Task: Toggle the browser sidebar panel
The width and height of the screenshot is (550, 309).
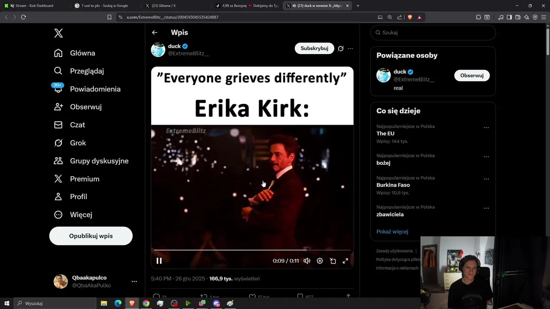Action: [509, 17]
